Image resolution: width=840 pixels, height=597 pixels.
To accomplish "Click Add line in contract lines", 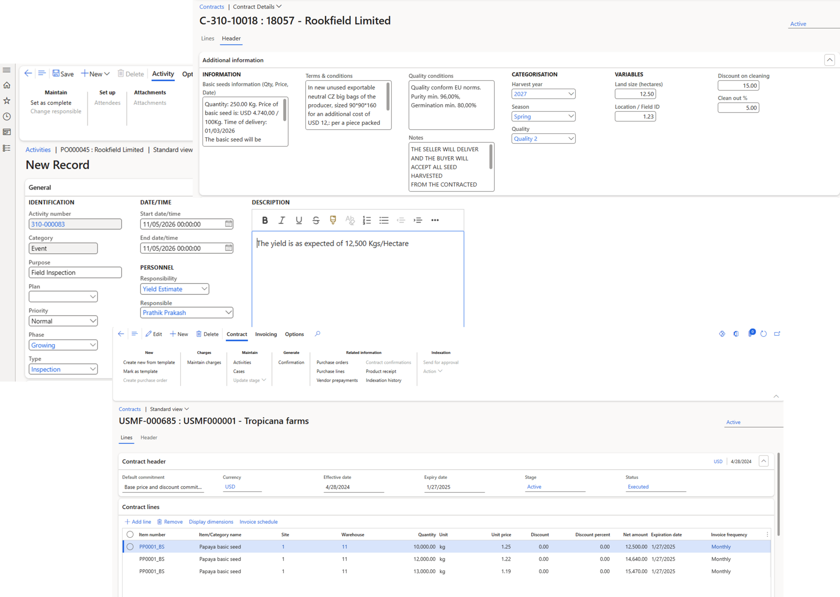I will click(x=138, y=522).
